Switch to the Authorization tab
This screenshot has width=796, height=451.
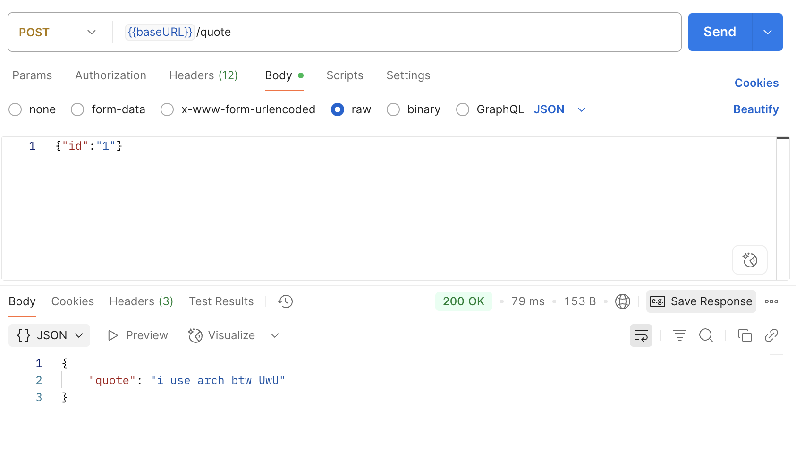(x=110, y=75)
